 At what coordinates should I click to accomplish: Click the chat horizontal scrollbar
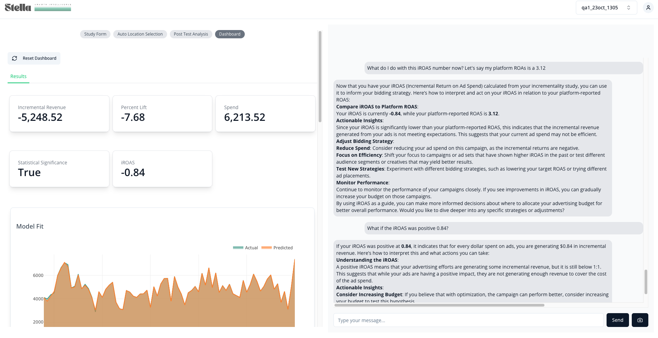(439, 305)
